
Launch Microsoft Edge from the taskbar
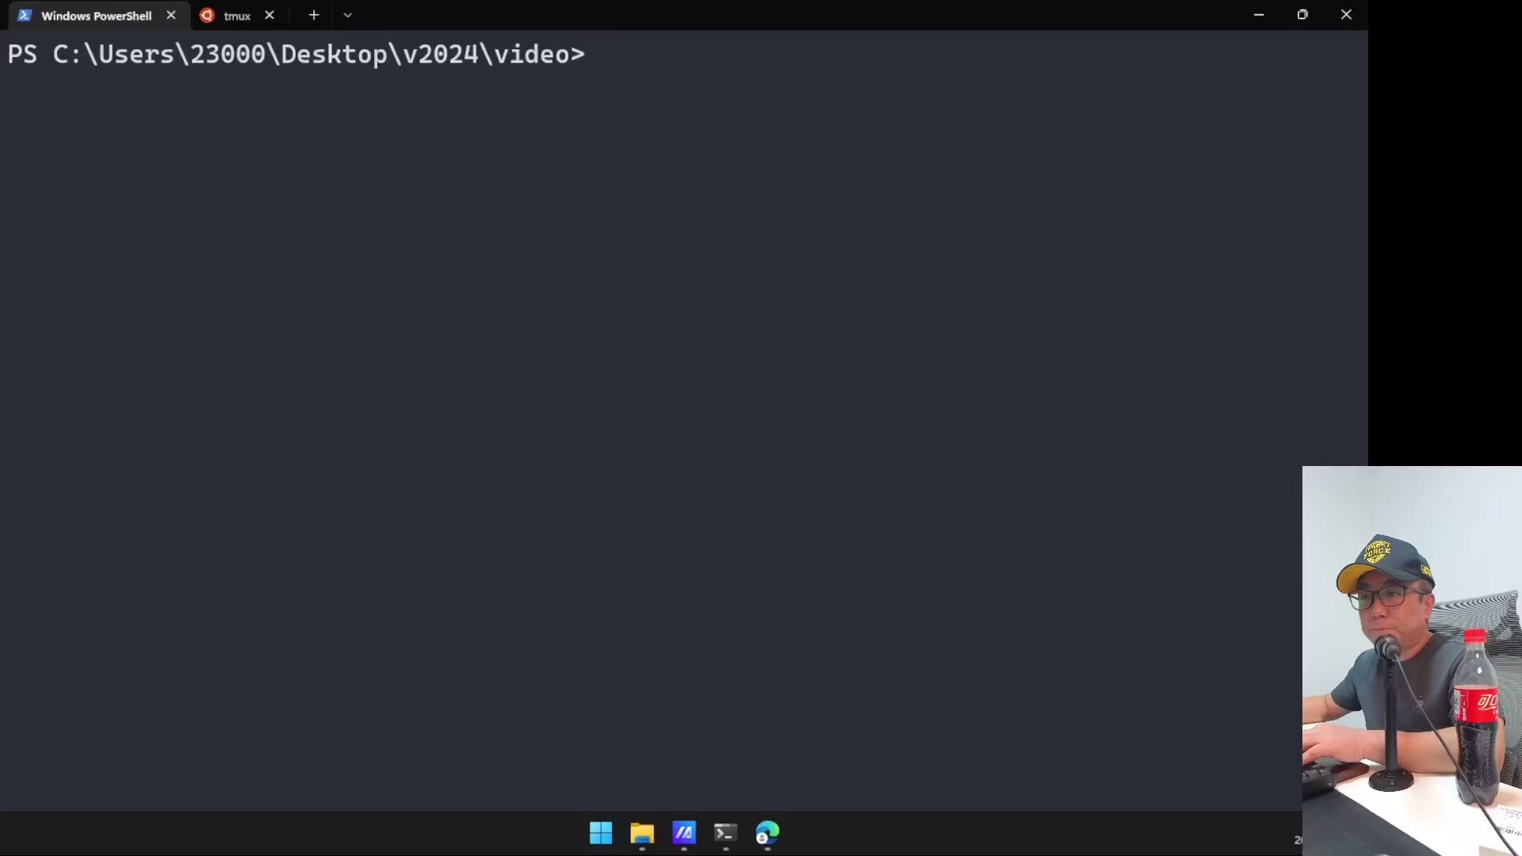pyautogui.click(x=767, y=833)
